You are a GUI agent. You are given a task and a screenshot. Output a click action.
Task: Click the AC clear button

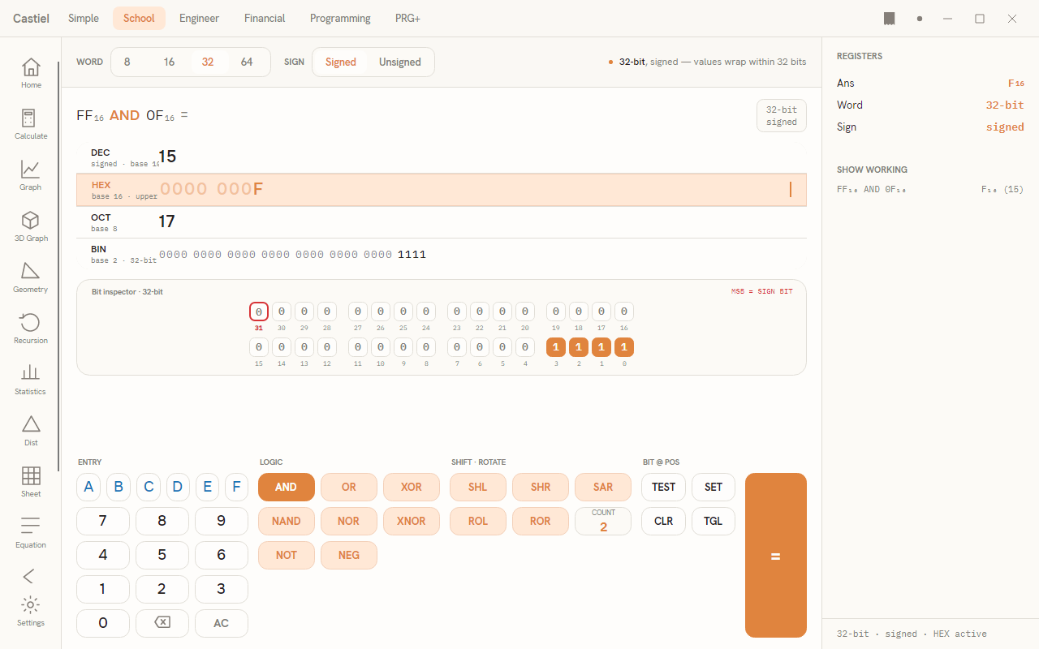pos(222,623)
